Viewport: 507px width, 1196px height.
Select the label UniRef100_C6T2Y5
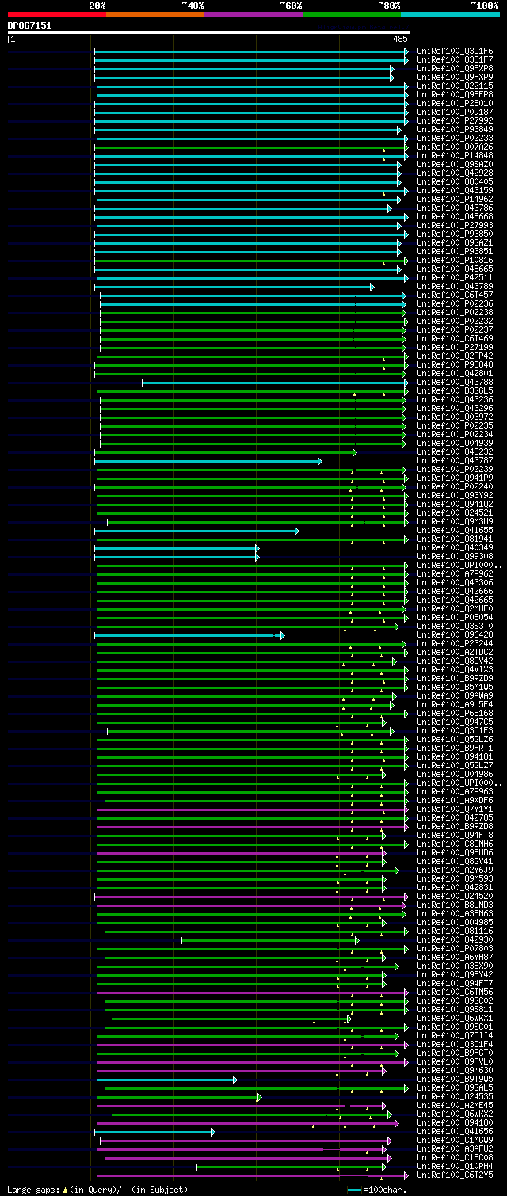(456, 1175)
